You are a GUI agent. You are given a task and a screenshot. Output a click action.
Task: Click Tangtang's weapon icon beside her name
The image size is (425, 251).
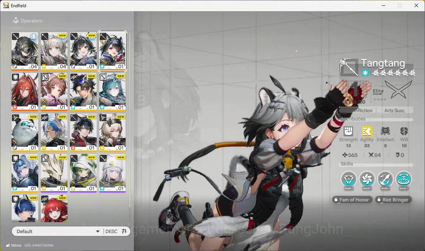[349, 67]
